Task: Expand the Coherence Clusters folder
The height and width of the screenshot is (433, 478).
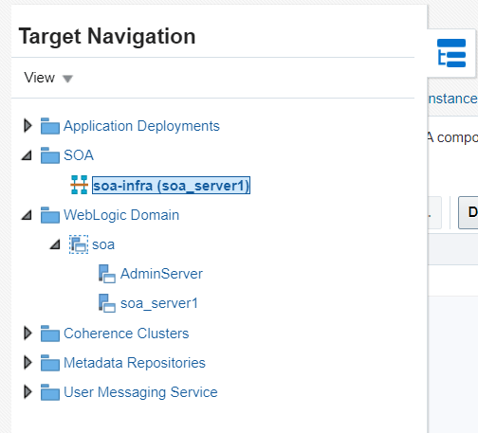Action: pos(28,334)
